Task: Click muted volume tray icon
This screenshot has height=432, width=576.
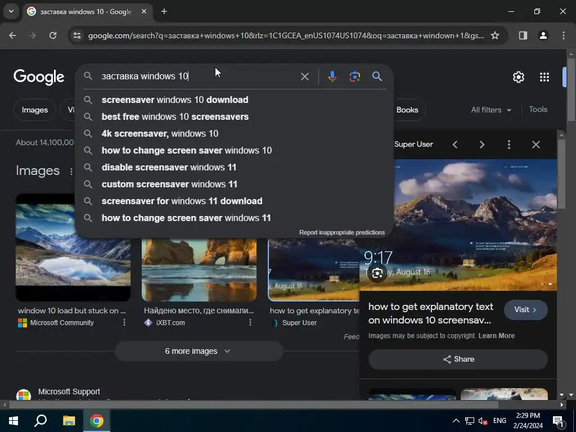Action: pyautogui.click(x=483, y=421)
